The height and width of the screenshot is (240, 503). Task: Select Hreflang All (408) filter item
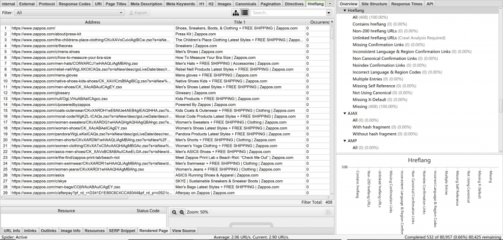tap(370, 17)
